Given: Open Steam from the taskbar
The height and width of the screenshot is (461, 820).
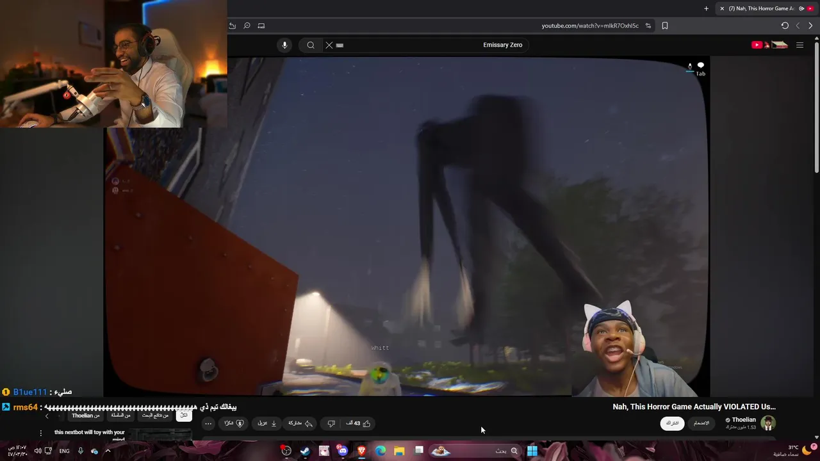Looking at the screenshot, I should point(305,451).
